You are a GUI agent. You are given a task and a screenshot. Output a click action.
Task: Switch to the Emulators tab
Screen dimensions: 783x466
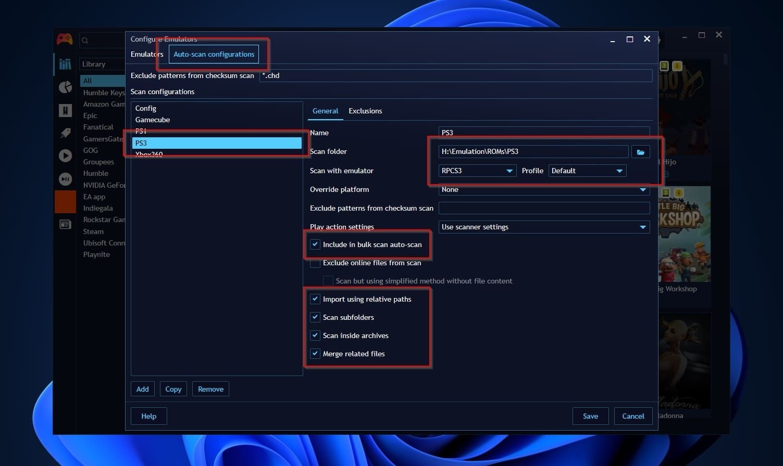pos(147,54)
